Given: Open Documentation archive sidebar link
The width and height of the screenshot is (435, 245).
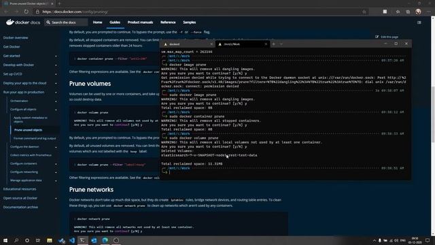Looking at the screenshot, I should (x=20, y=207).
